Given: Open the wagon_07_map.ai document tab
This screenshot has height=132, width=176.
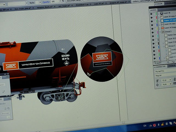Looking at the screenshot, I should point(118,2).
